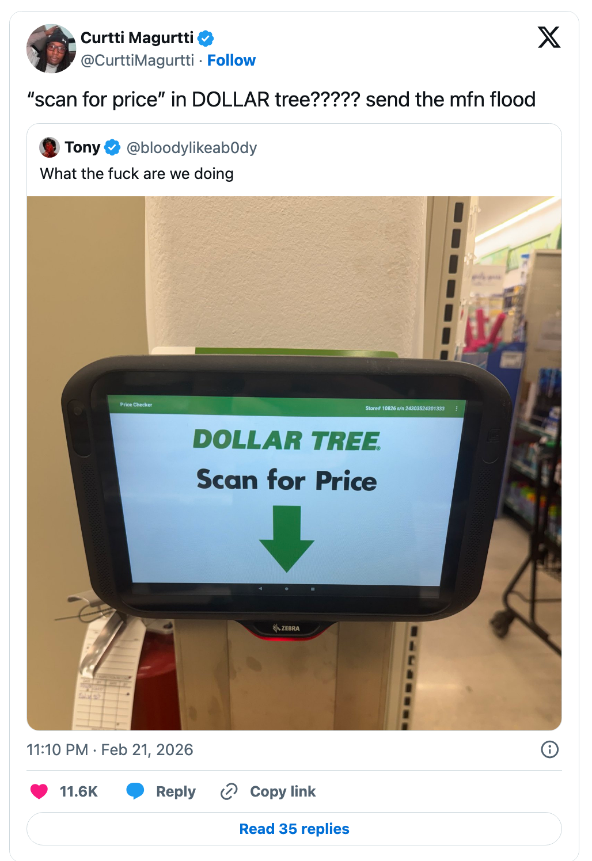
Task: Follow the @CurttiMagurtti account
Action: tap(232, 60)
